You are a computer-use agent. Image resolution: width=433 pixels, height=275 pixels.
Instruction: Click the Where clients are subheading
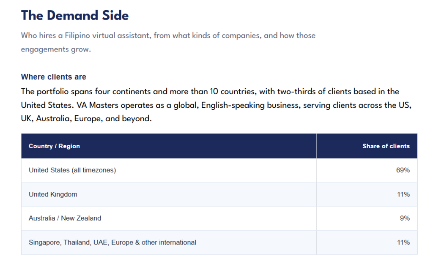click(x=54, y=77)
